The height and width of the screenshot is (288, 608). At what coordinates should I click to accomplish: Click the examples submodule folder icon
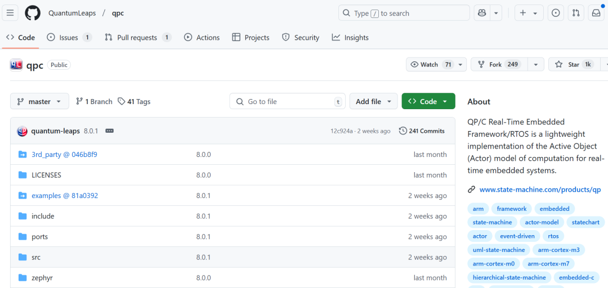[x=23, y=196]
